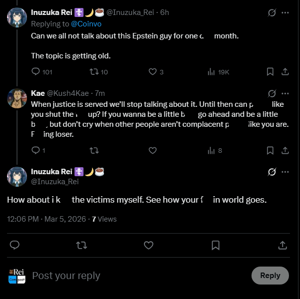
Task: Like the first tweet showing 3 likes
Action: click(156, 72)
